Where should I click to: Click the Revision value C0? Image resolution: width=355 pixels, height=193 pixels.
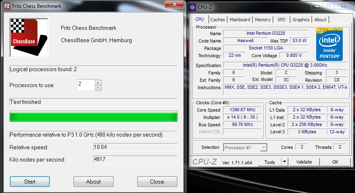click(x=337, y=80)
